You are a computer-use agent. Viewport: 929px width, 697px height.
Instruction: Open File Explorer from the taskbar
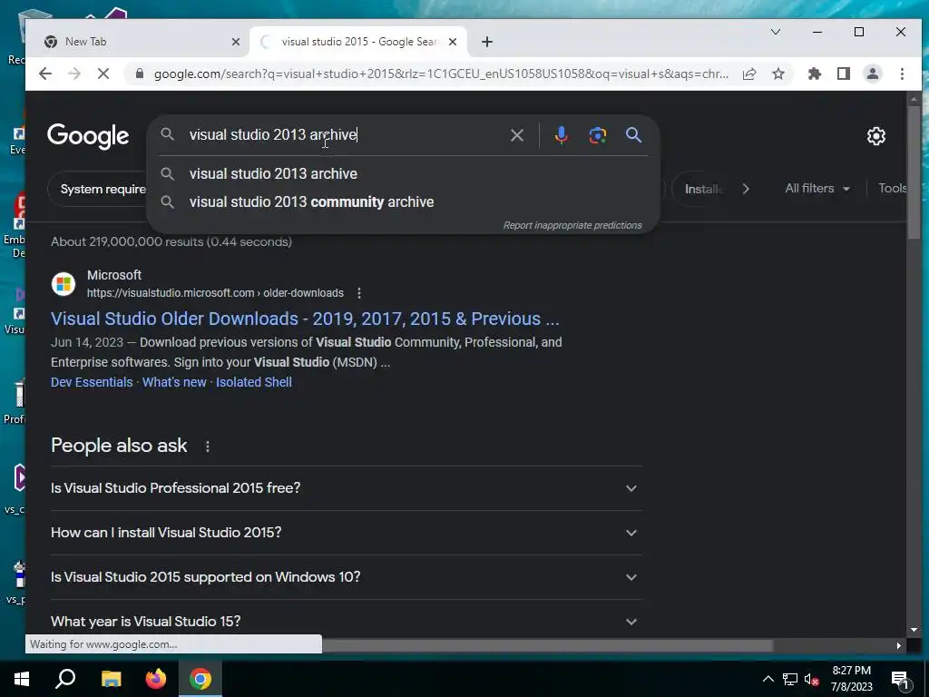point(111,679)
